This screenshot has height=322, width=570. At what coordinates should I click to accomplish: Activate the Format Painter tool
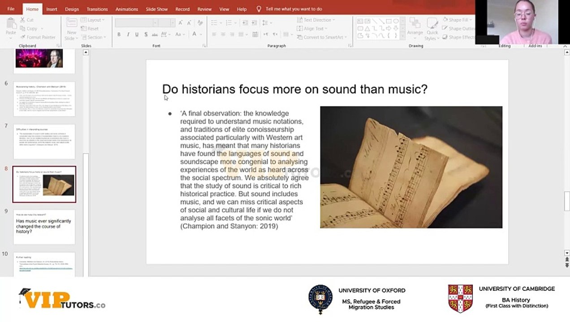(38, 37)
